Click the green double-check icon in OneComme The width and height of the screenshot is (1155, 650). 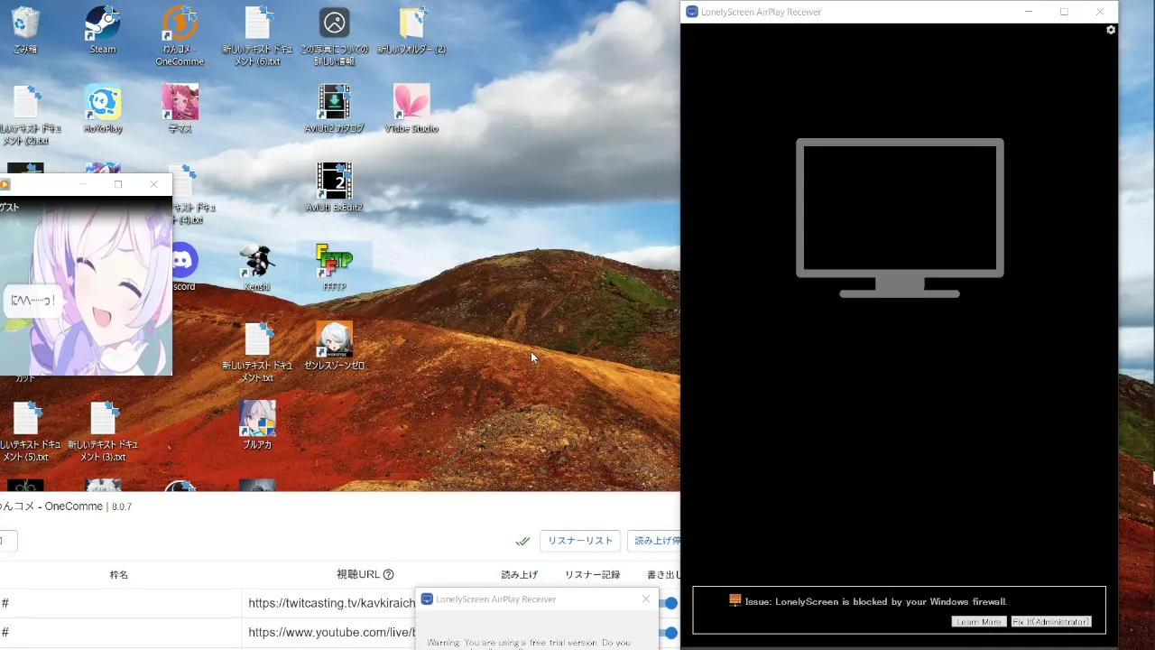point(522,542)
